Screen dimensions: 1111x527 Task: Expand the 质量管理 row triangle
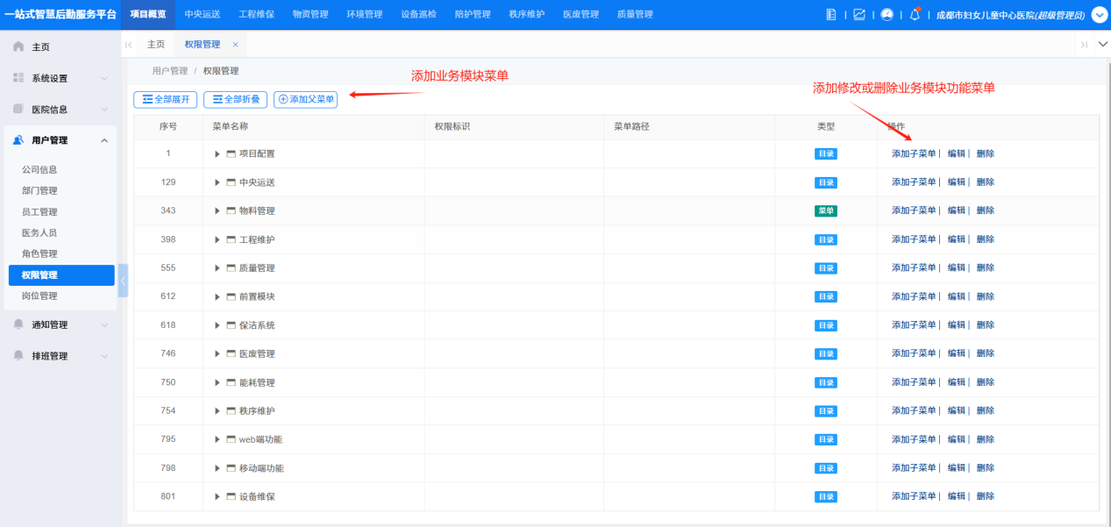(x=217, y=268)
